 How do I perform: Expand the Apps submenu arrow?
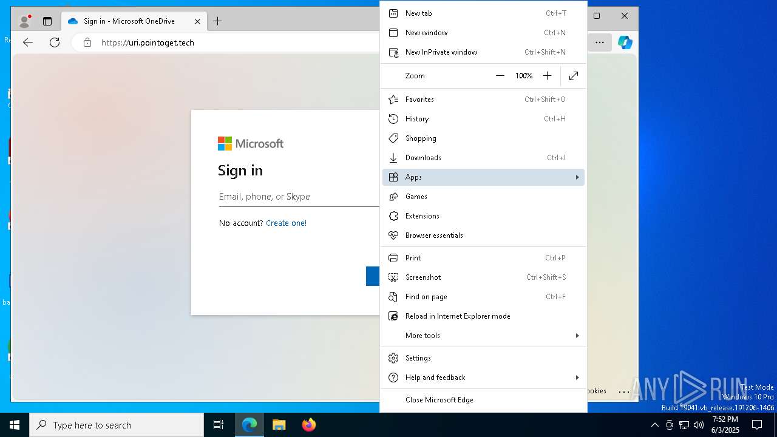(x=577, y=177)
